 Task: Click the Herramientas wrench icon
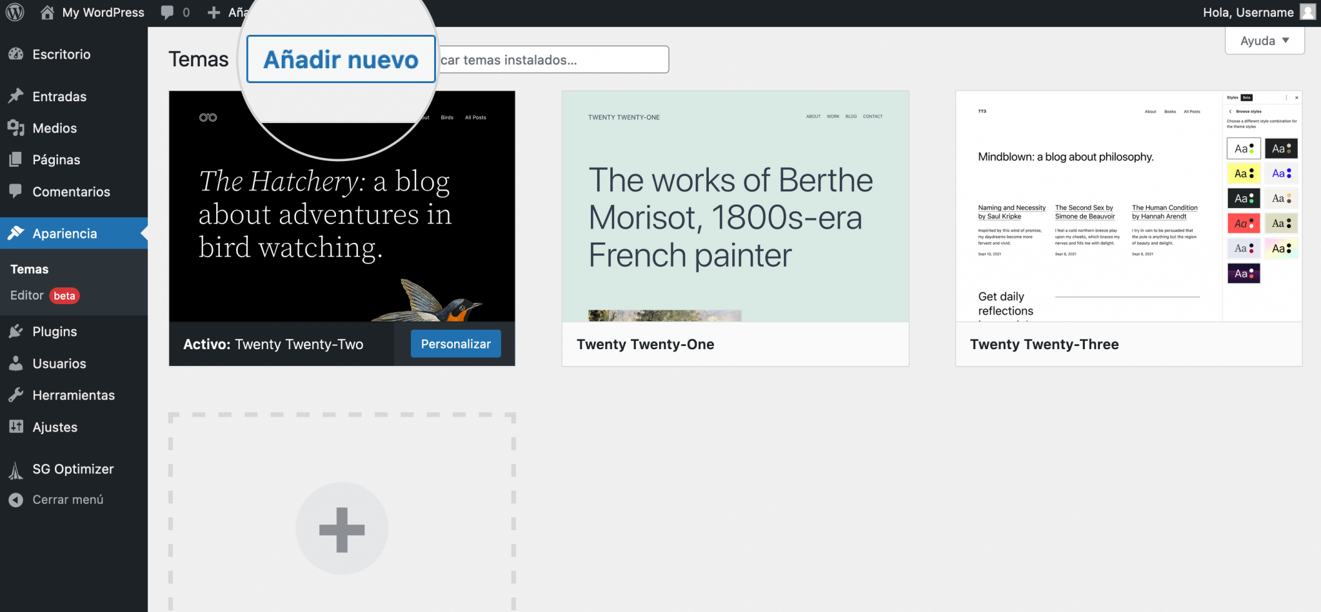click(x=16, y=395)
